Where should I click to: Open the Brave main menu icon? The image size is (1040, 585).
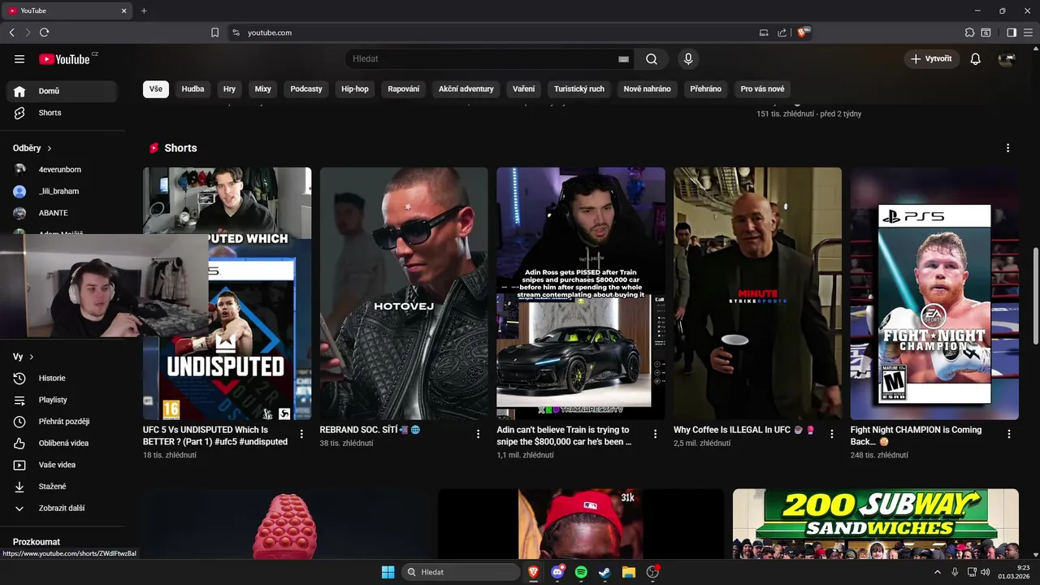point(1029,32)
